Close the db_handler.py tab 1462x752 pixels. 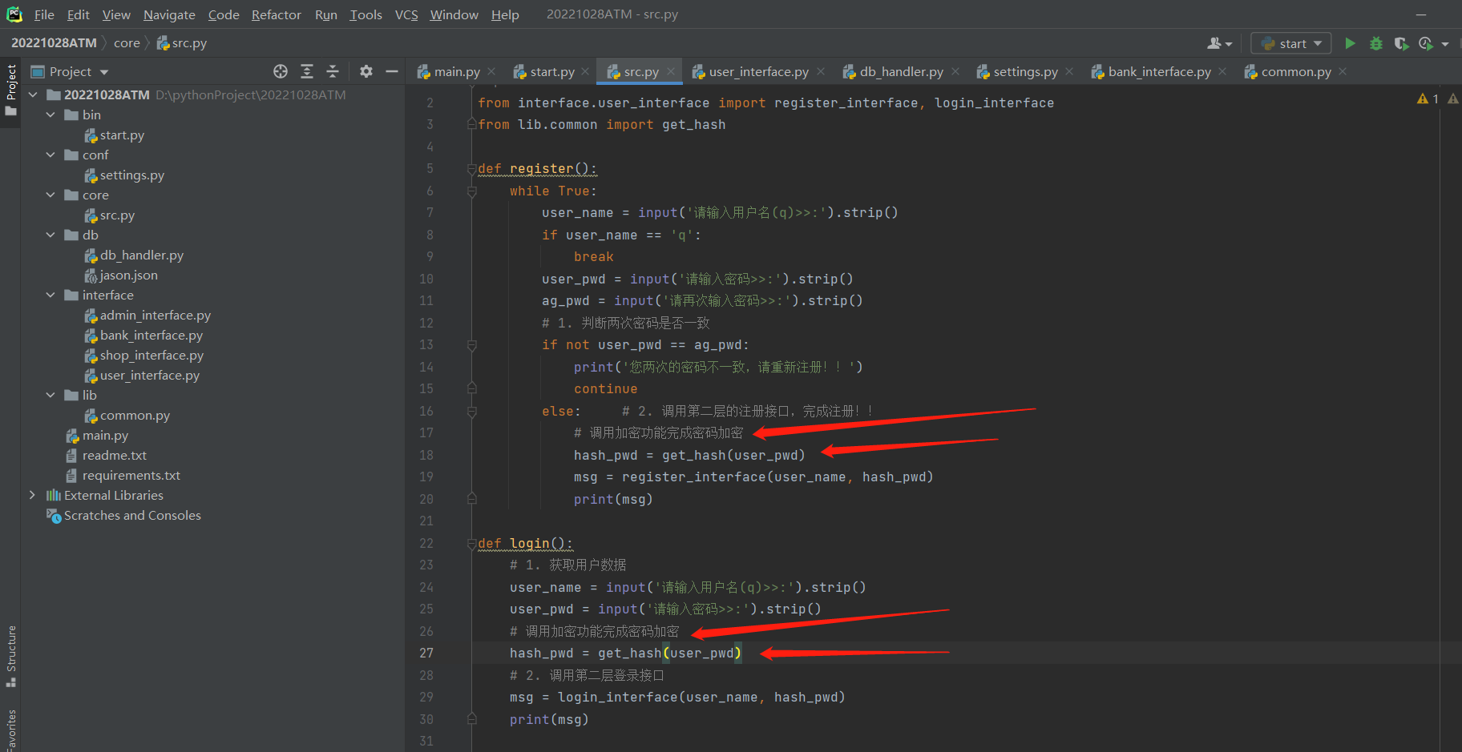pyautogui.click(x=955, y=71)
